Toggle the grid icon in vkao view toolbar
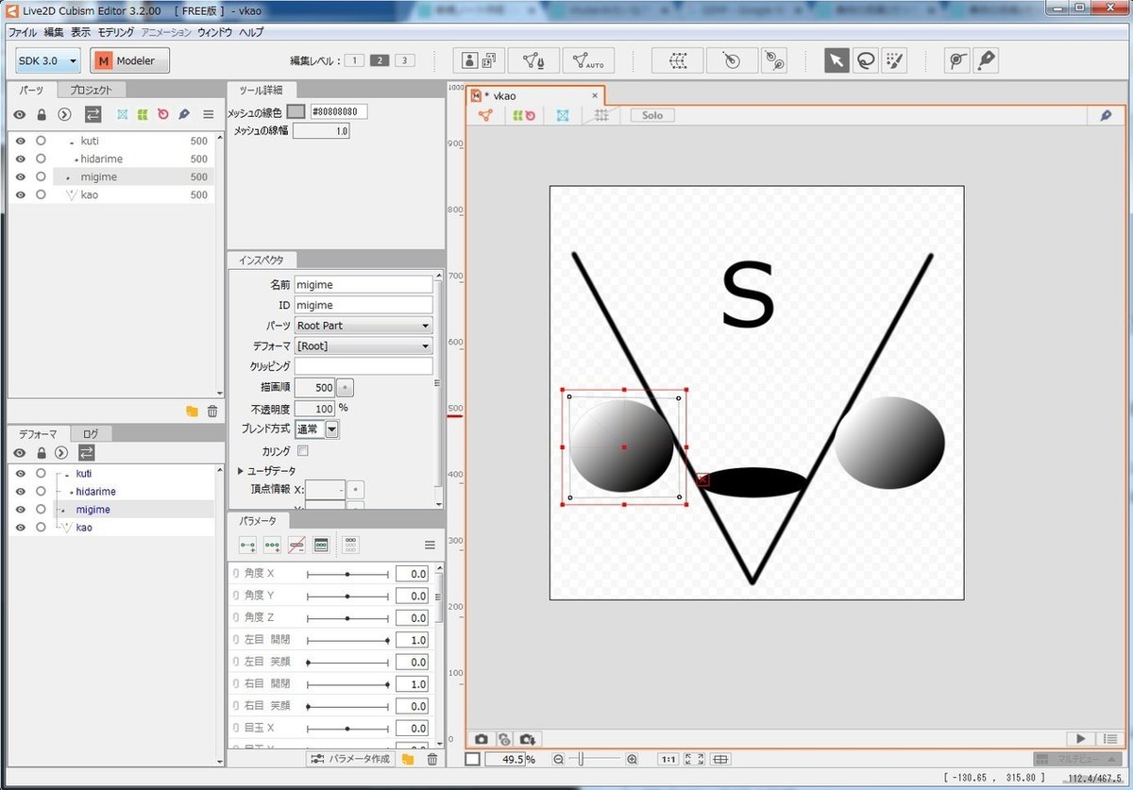Viewport: 1133px width, 790px height. click(x=600, y=115)
